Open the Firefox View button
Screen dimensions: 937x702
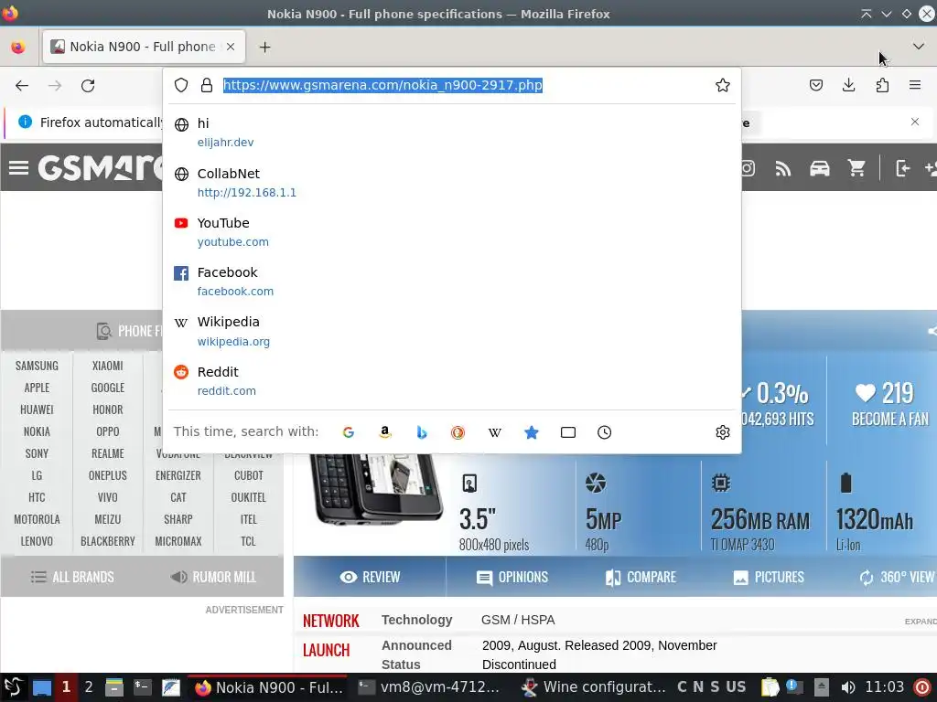click(18, 47)
